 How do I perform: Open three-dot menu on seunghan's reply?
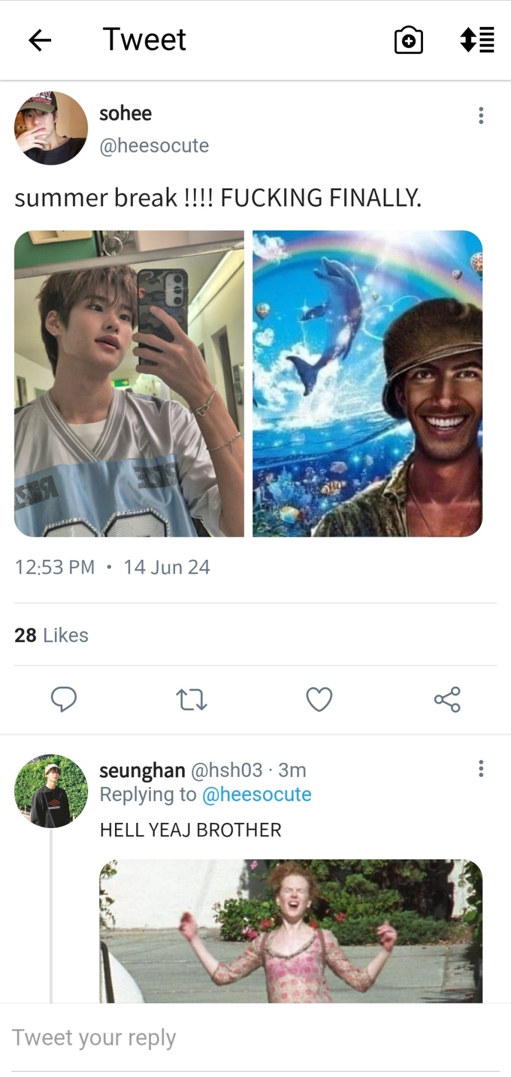point(481,768)
